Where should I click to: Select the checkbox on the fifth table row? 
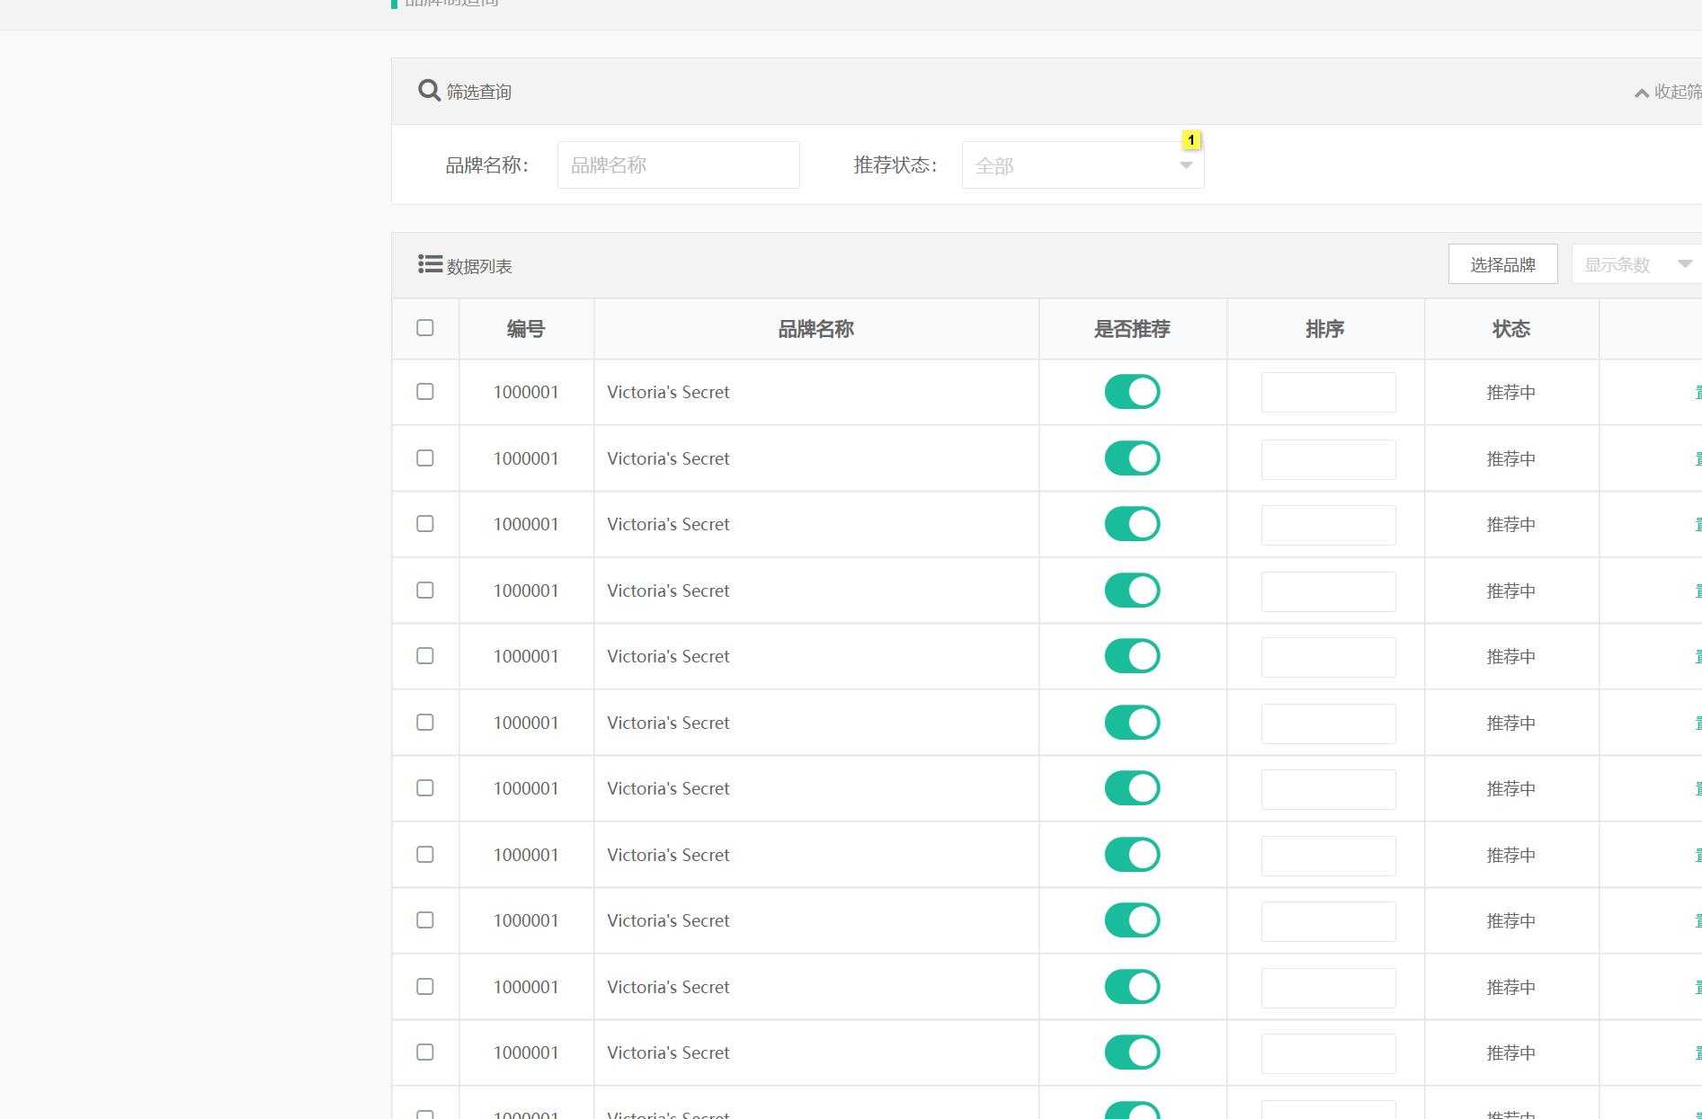point(424,656)
